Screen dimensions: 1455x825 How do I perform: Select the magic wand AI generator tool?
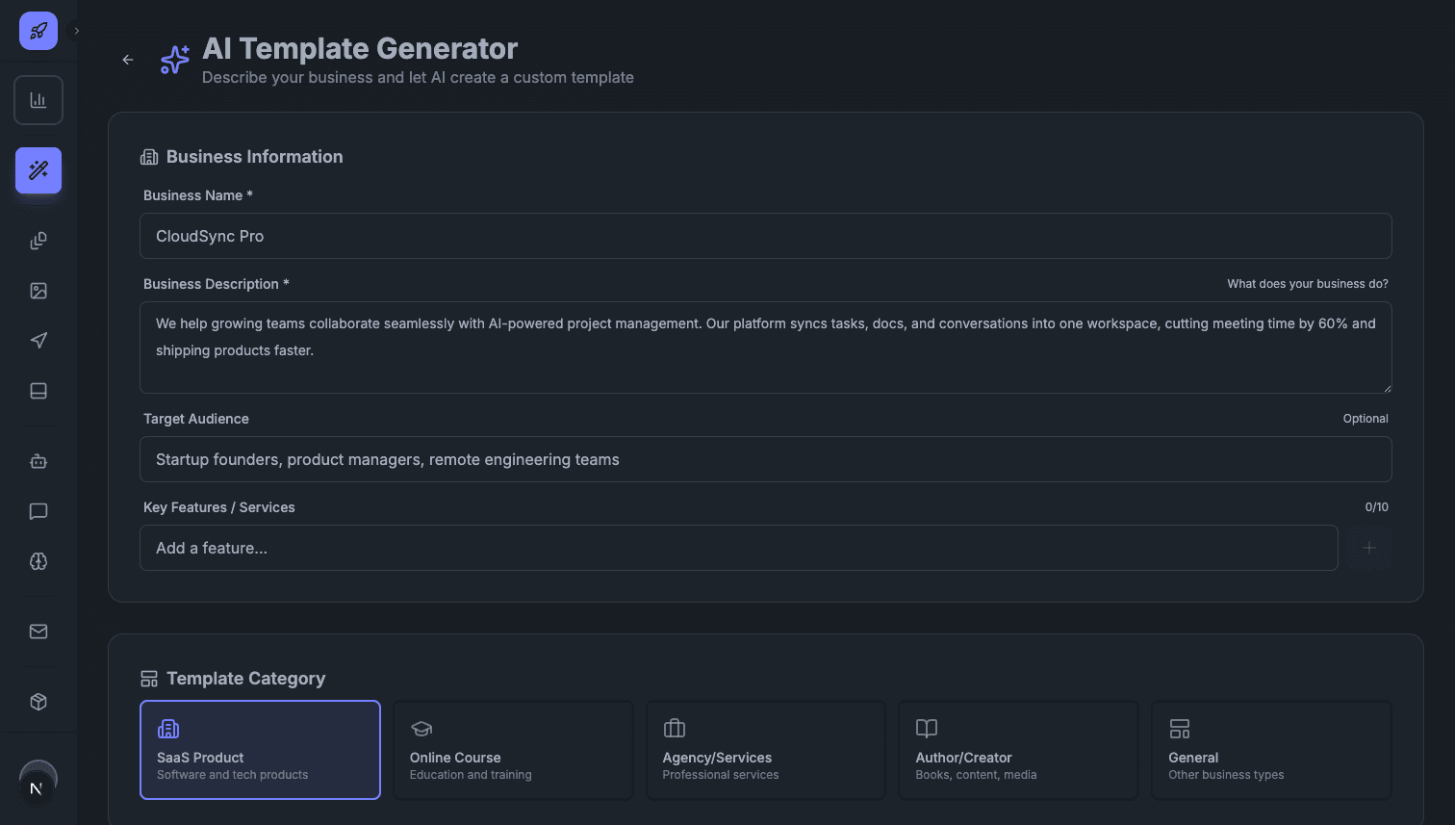38,170
